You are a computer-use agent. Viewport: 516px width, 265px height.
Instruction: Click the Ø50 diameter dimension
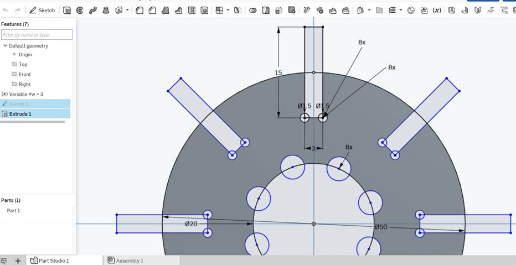click(x=381, y=227)
